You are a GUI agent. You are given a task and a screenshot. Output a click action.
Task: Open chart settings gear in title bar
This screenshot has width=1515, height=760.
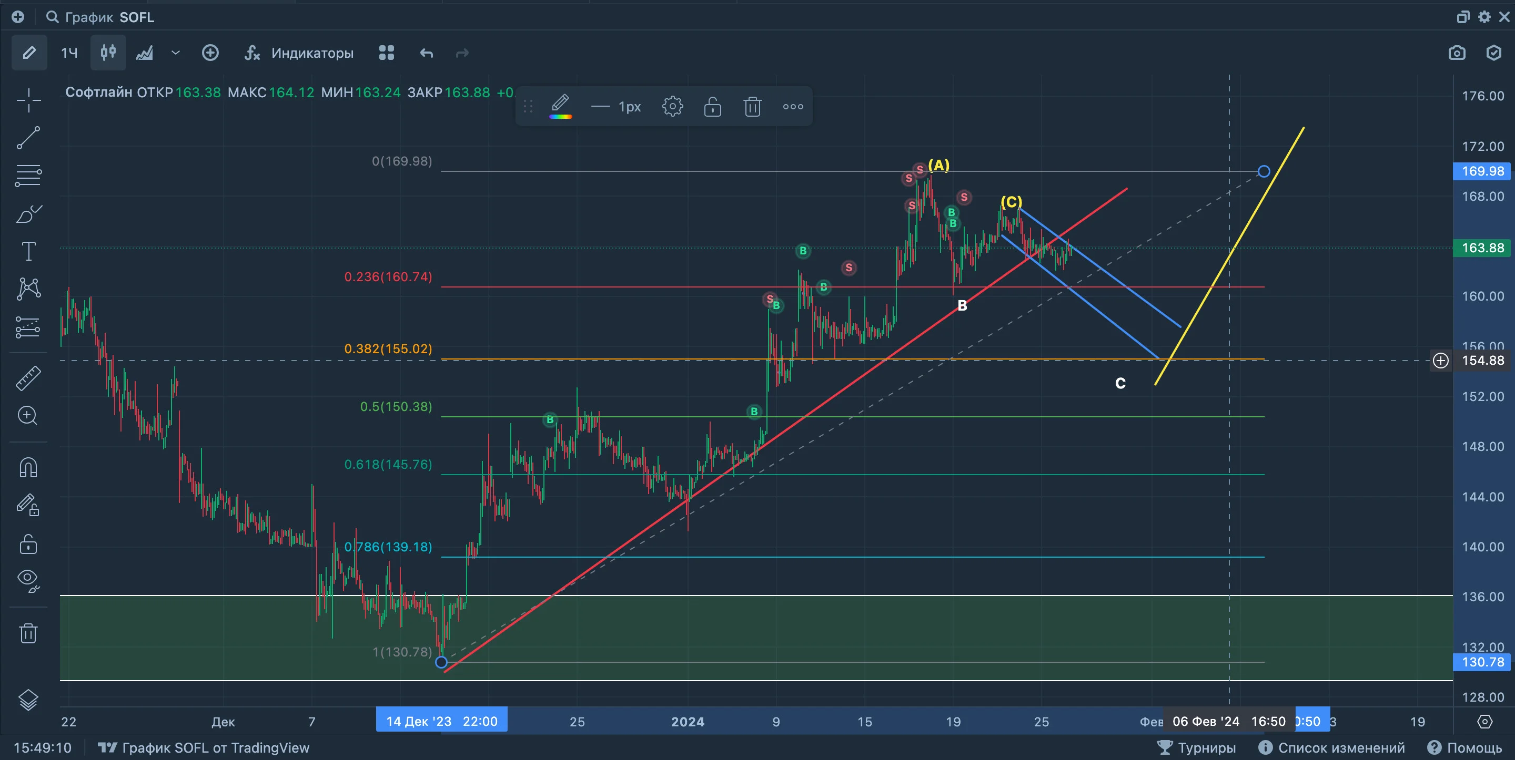pyautogui.click(x=1484, y=17)
